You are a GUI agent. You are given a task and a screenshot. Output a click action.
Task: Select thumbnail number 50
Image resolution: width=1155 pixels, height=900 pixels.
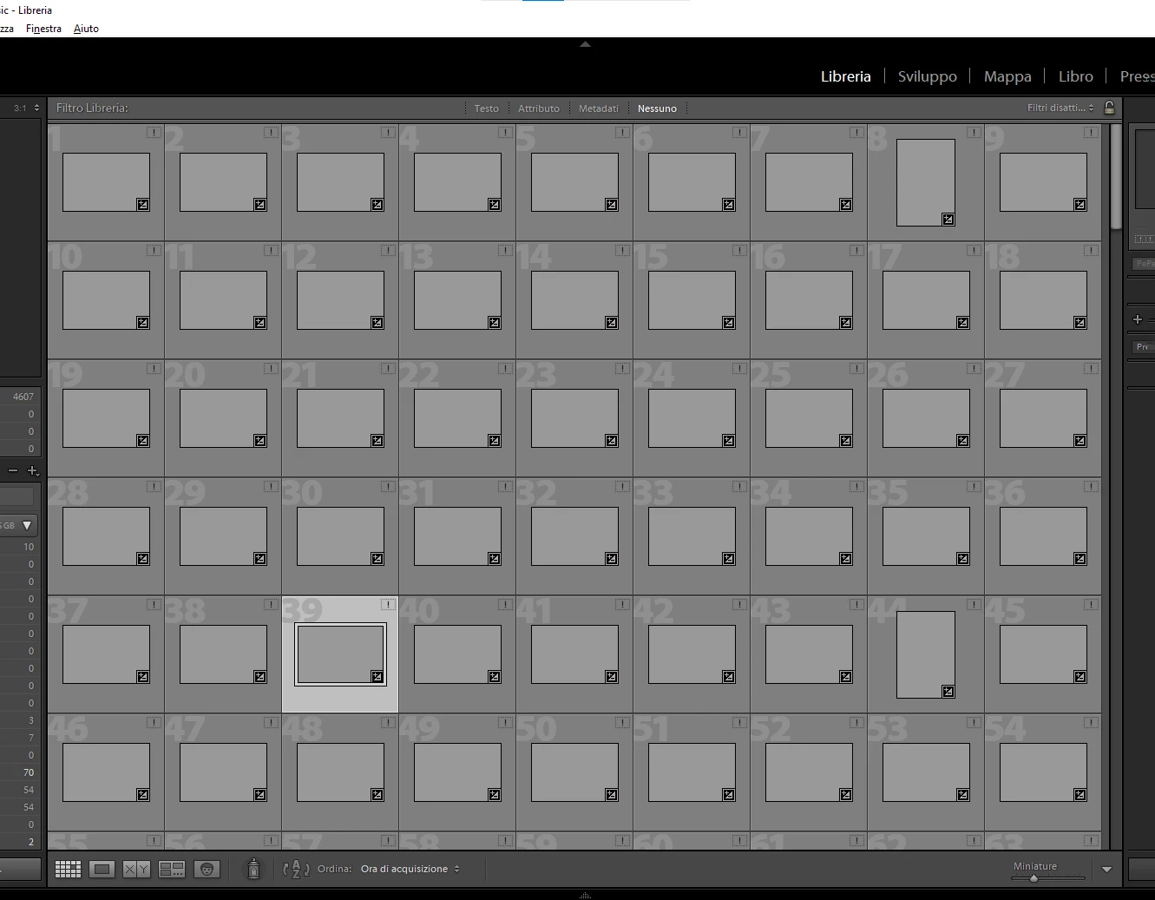coord(574,772)
